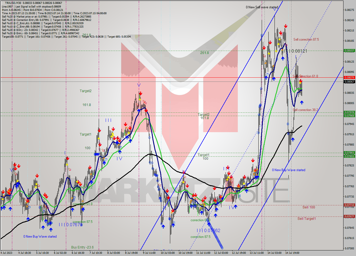Image resolution: width=356 pixels, height=256 pixels.
Task: Click the green 0.07978 price tag
Action: 349,113
